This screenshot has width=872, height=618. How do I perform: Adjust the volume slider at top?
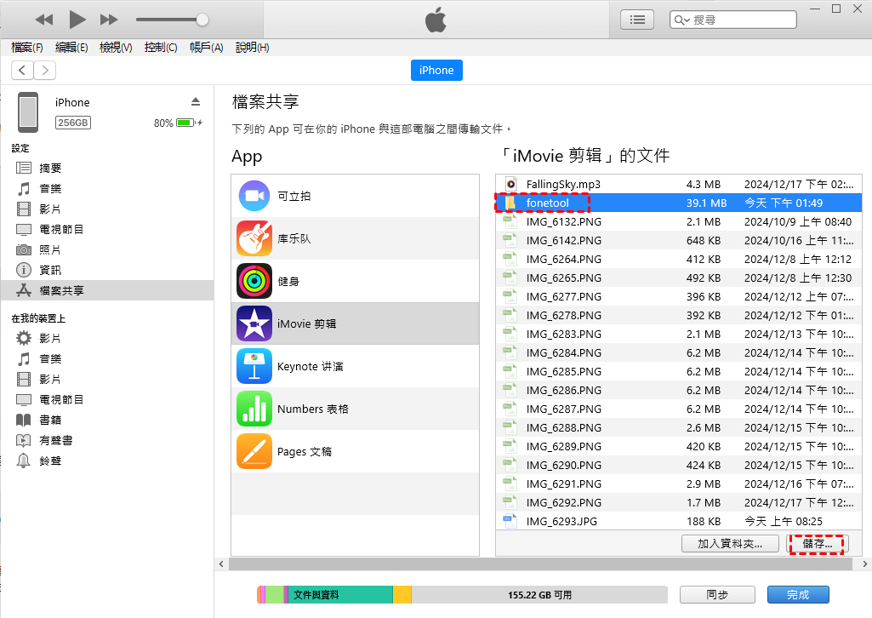click(x=202, y=19)
